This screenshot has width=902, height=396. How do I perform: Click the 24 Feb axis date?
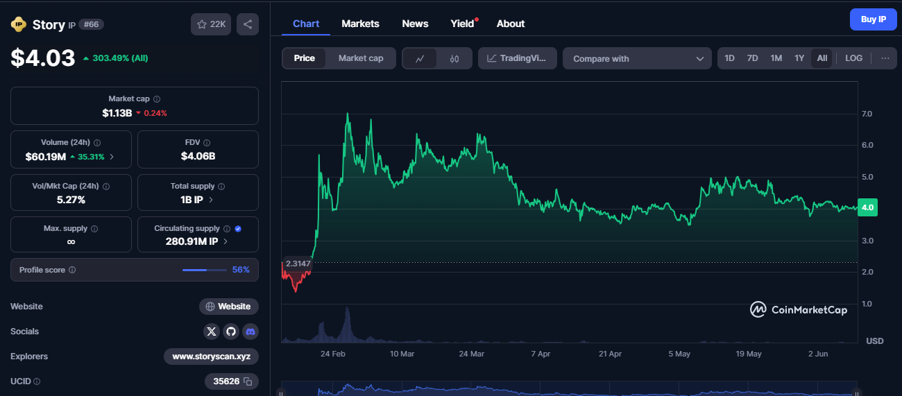pos(333,354)
